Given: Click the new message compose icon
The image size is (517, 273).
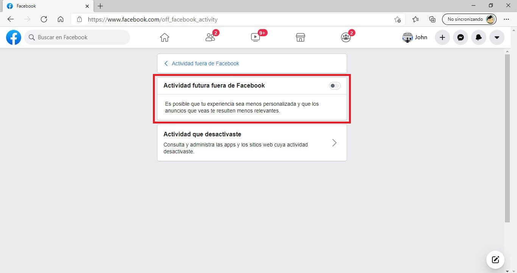Looking at the screenshot, I should click(495, 259).
